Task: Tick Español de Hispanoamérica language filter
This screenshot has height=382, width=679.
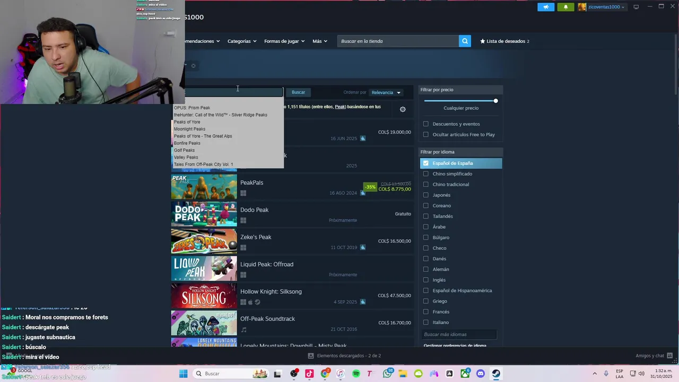Action: coord(425,290)
